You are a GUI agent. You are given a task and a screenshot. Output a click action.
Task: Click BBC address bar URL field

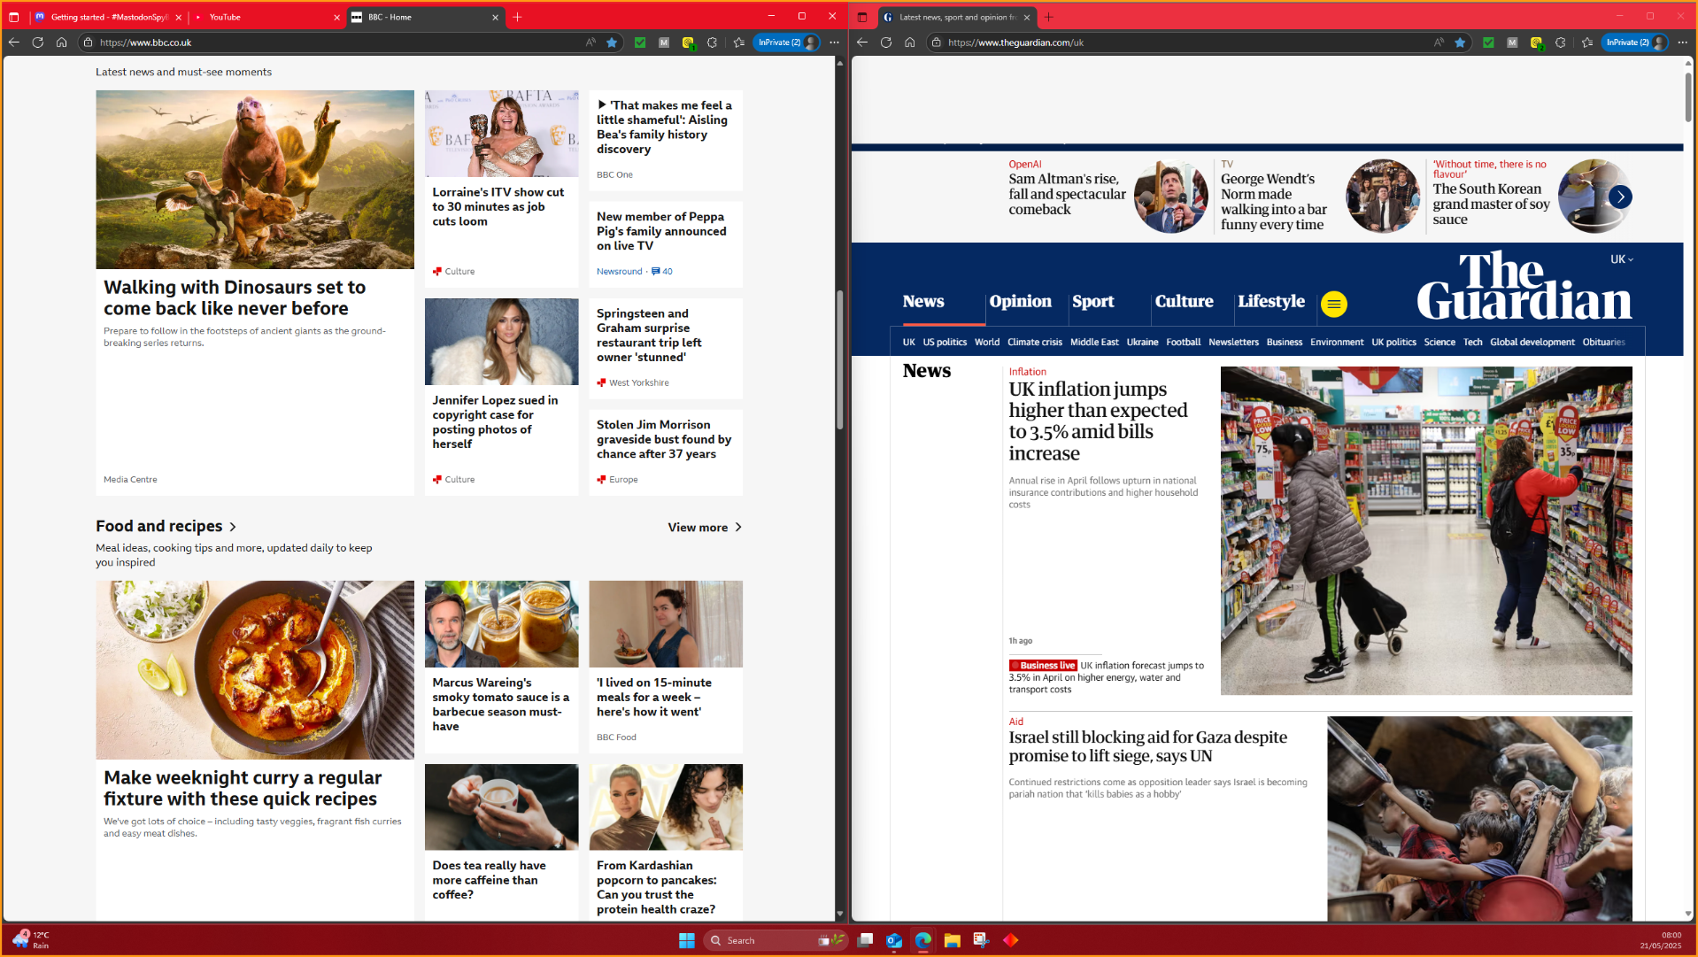336,42
